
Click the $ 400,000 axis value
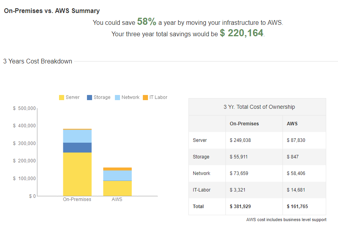[24, 126]
